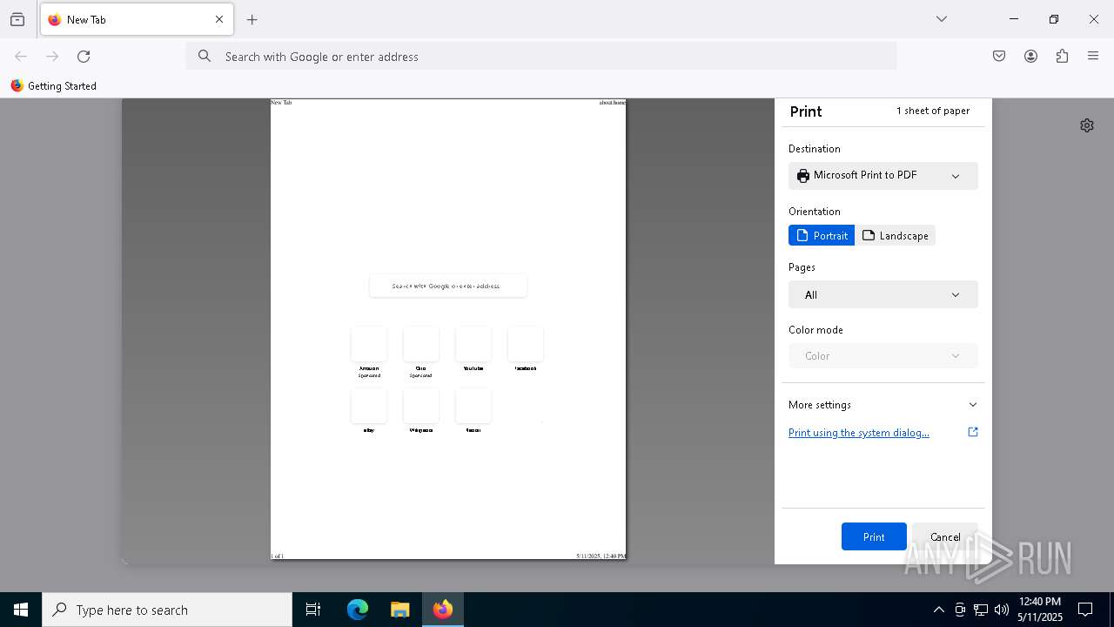Show hidden system tray icons
The image size is (1114, 627).
coord(938,610)
